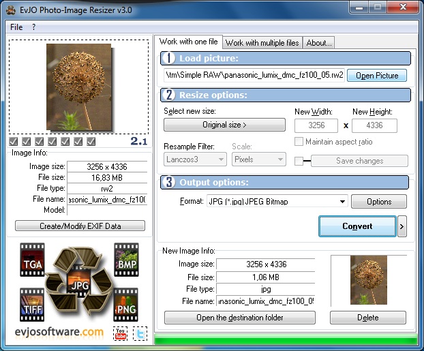Viewport: 424px width, 351px height.
Task: Open the About... tab
Action: coord(319,43)
